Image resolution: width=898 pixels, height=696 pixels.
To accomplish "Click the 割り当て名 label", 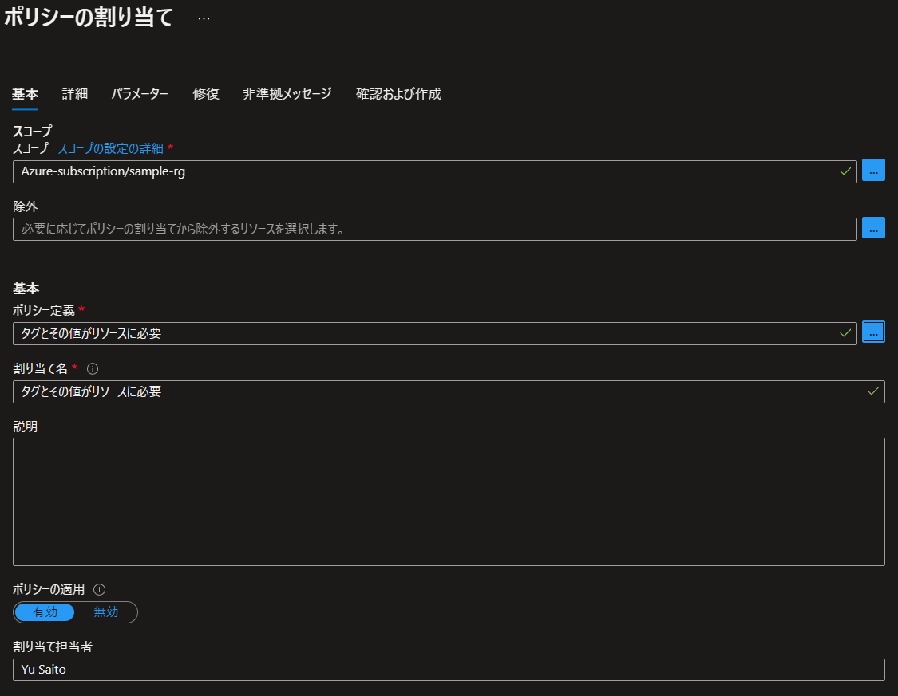I will 40,369.
